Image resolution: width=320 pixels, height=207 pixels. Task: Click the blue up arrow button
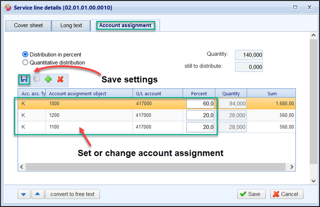tap(36, 194)
